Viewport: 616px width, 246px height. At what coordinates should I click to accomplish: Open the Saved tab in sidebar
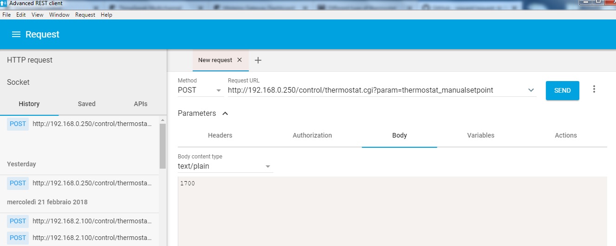click(86, 104)
